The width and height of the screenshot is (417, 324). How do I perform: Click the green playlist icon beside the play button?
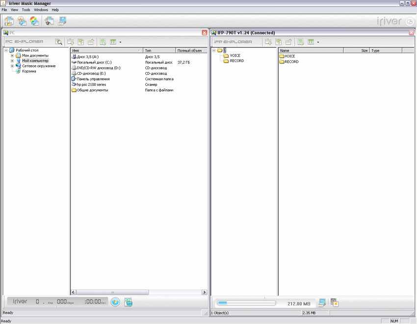(x=128, y=302)
